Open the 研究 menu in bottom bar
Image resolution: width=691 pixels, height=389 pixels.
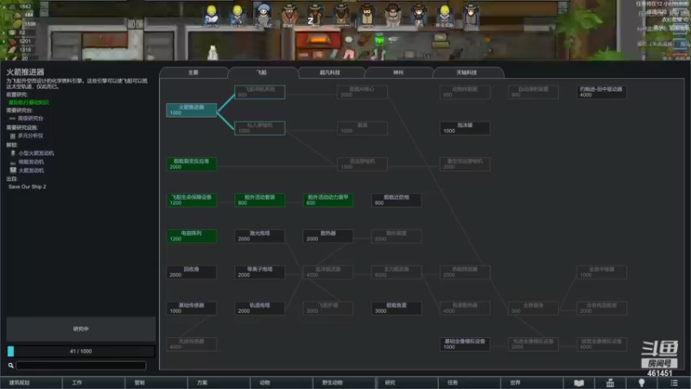pos(406,383)
